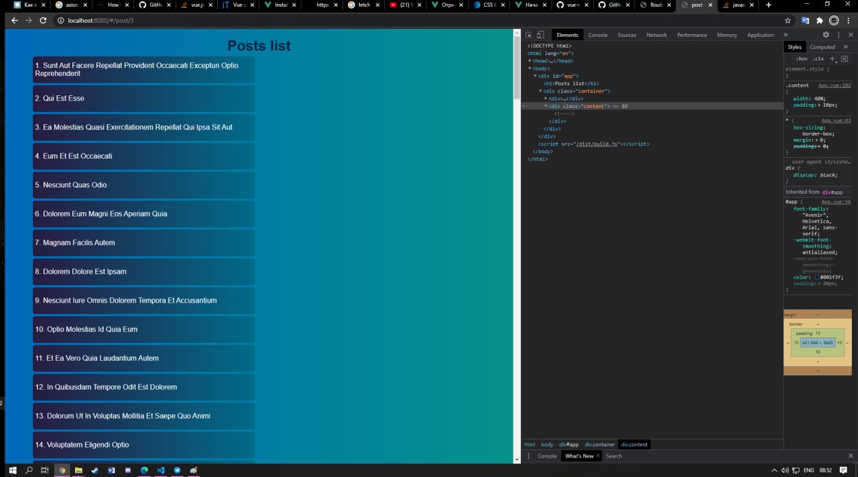The width and height of the screenshot is (858, 477).
Task: Open the App.vue:102 source link
Action: pyautogui.click(x=835, y=85)
